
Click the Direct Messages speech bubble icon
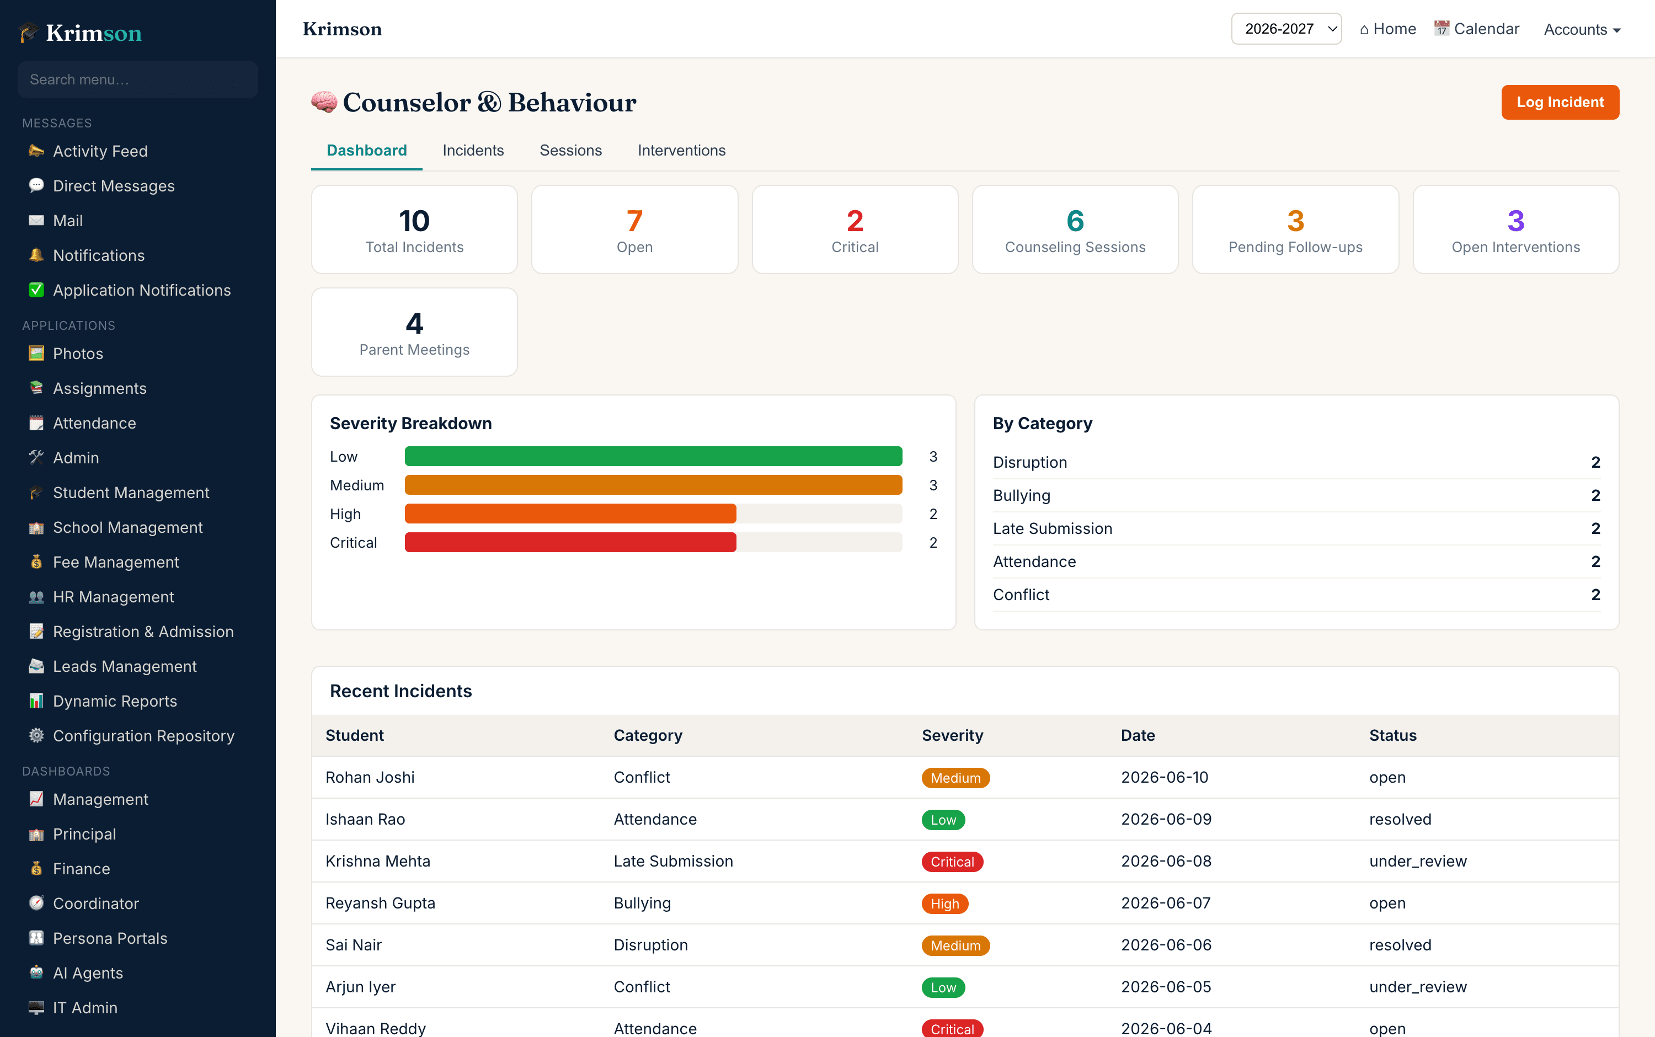click(x=36, y=186)
